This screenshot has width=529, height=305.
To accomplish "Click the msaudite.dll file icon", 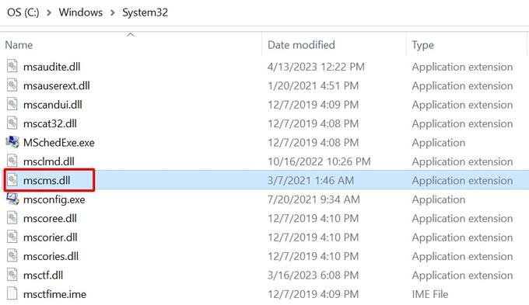I will click(12, 66).
